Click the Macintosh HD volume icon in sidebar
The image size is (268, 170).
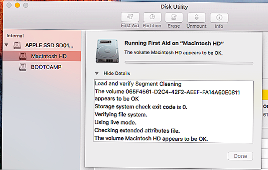coord(23,56)
